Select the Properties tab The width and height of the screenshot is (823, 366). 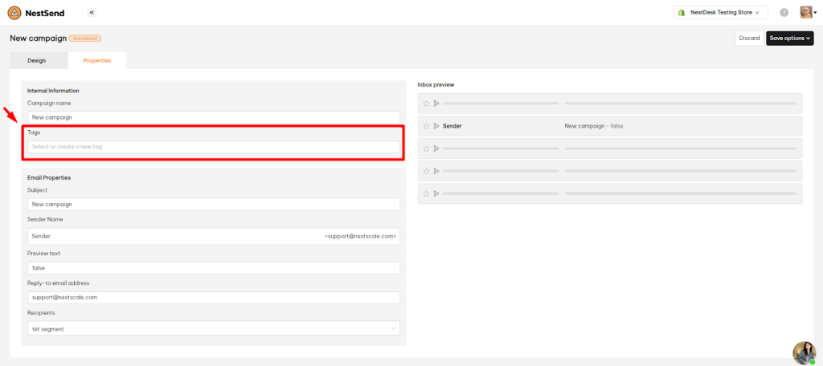[x=97, y=60]
